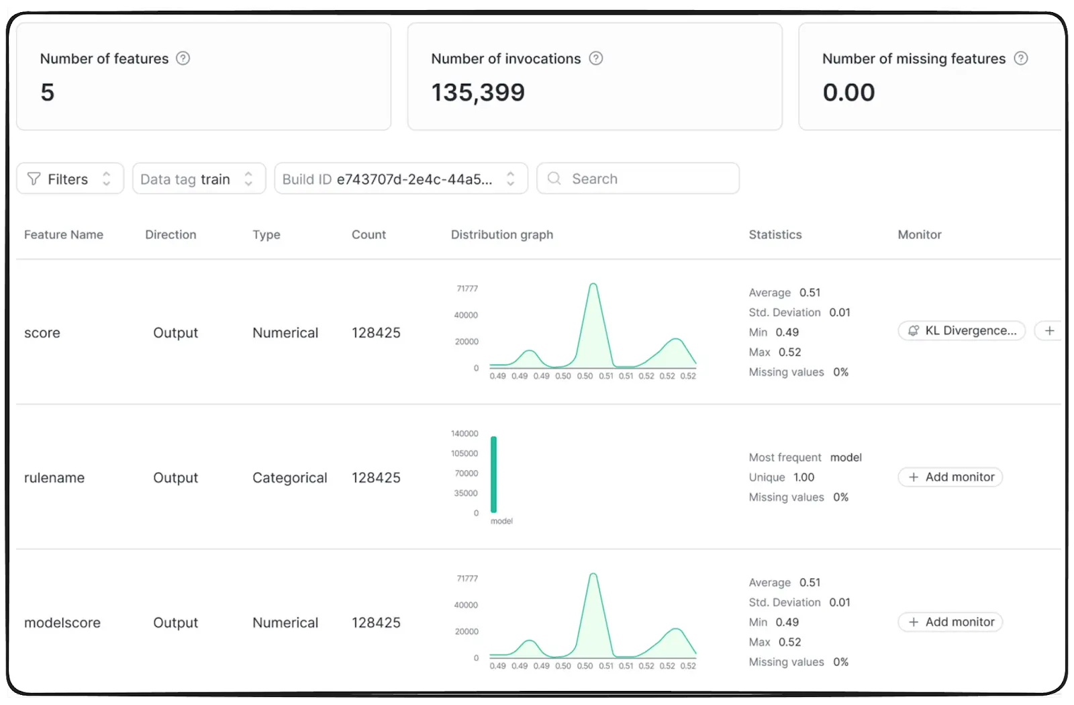Open the Data tag train dropdown
1074x705 pixels.
199,179
